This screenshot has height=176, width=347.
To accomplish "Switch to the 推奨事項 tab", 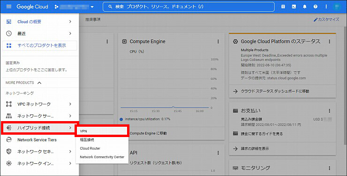I will tap(93, 20).
